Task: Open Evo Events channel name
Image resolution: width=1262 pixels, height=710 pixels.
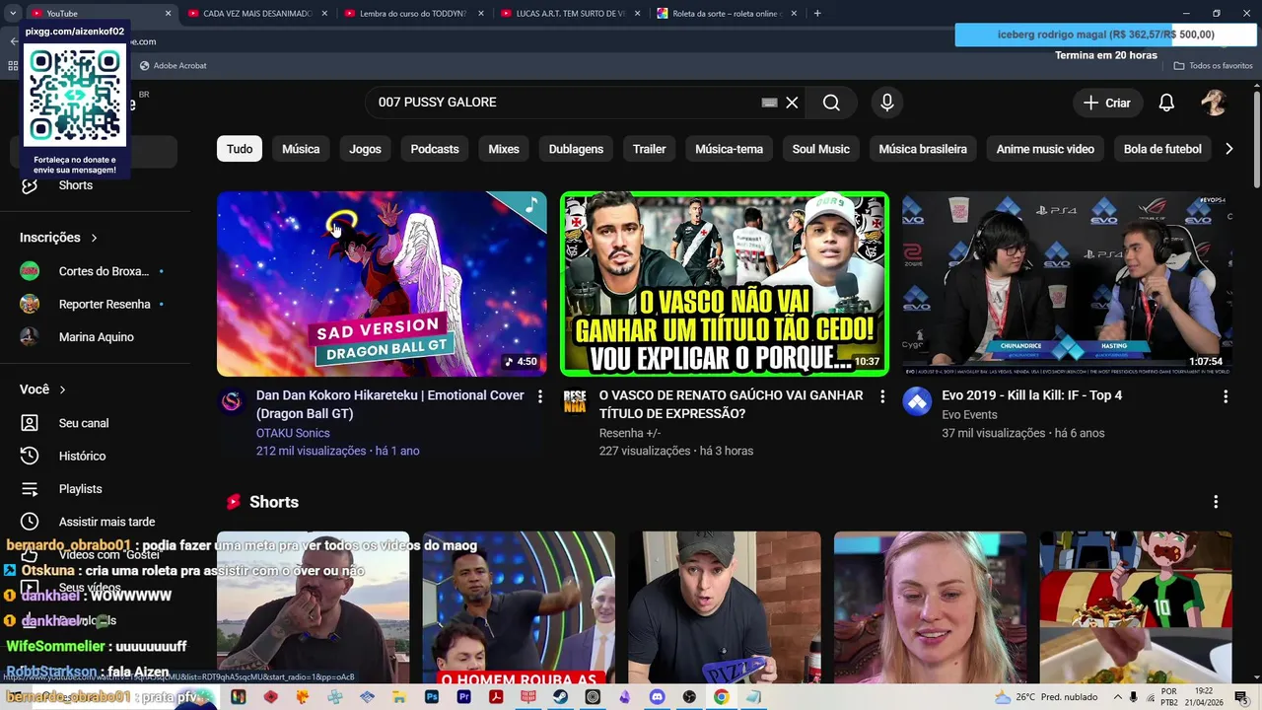Action: (x=969, y=415)
